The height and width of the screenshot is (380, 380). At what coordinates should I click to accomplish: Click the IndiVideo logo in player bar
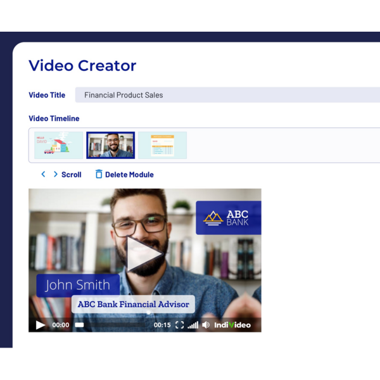coord(232,325)
